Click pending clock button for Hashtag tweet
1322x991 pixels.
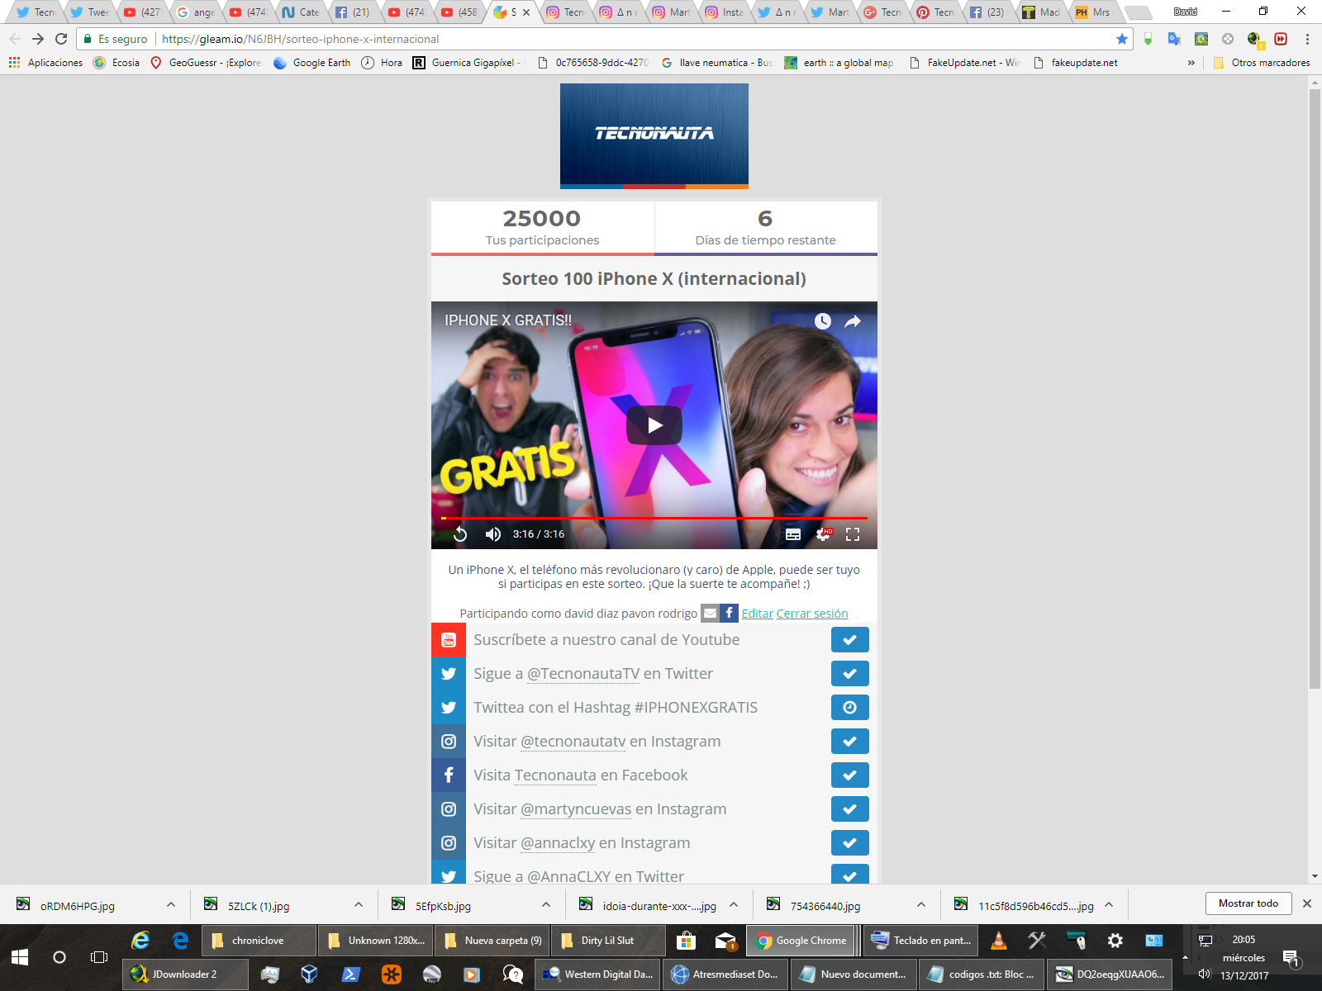tap(849, 708)
